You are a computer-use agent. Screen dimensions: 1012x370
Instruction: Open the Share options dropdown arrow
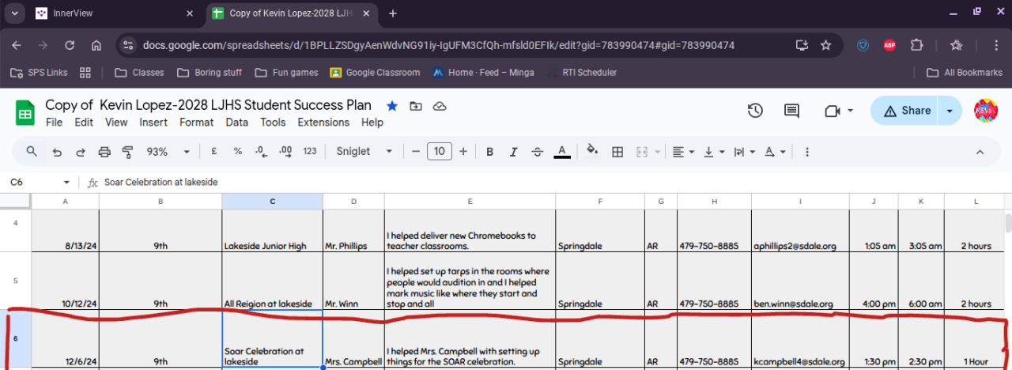(950, 111)
